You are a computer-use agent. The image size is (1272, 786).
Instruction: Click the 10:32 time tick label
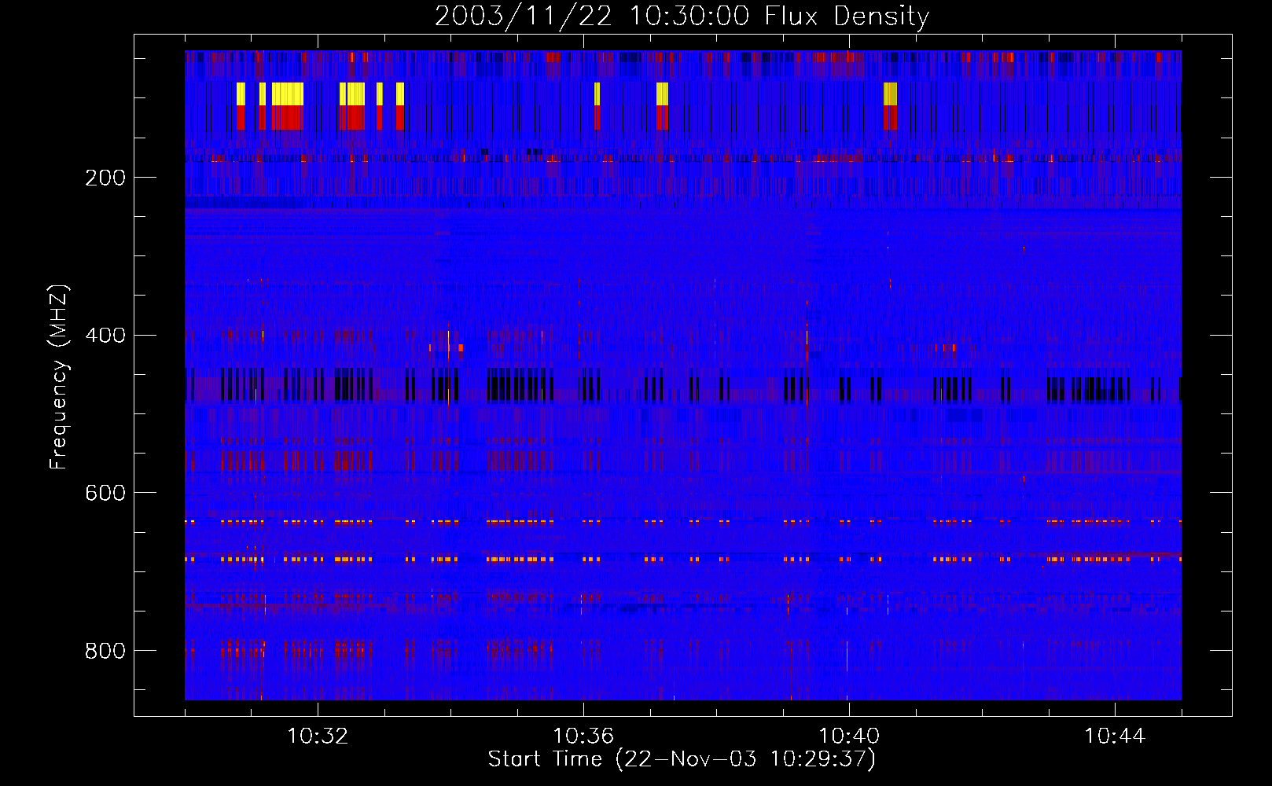pyautogui.click(x=318, y=736)
